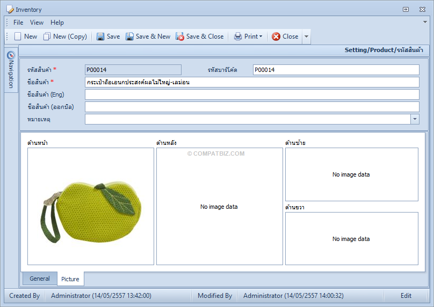
Task: Click the ชื่อสินค้า (Eng) input field
Action: coord(252,94)
